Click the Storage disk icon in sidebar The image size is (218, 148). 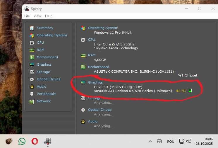click(x=32, y=72)
